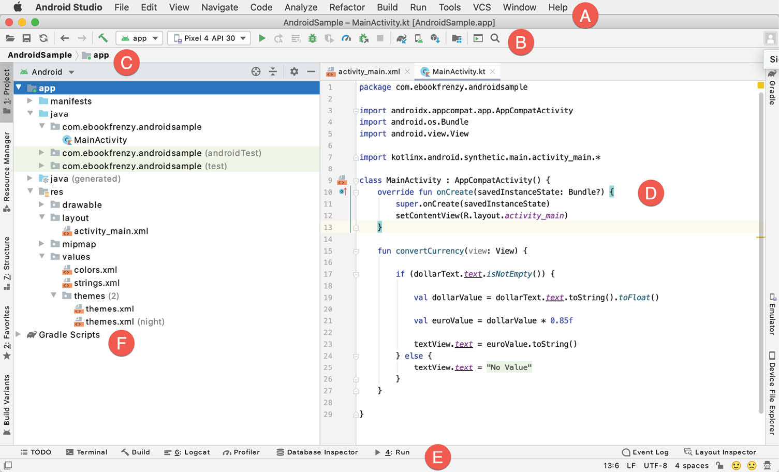Toggle the Resource Manager tool window
Screen dimensions: 779x472
[6, 172]
